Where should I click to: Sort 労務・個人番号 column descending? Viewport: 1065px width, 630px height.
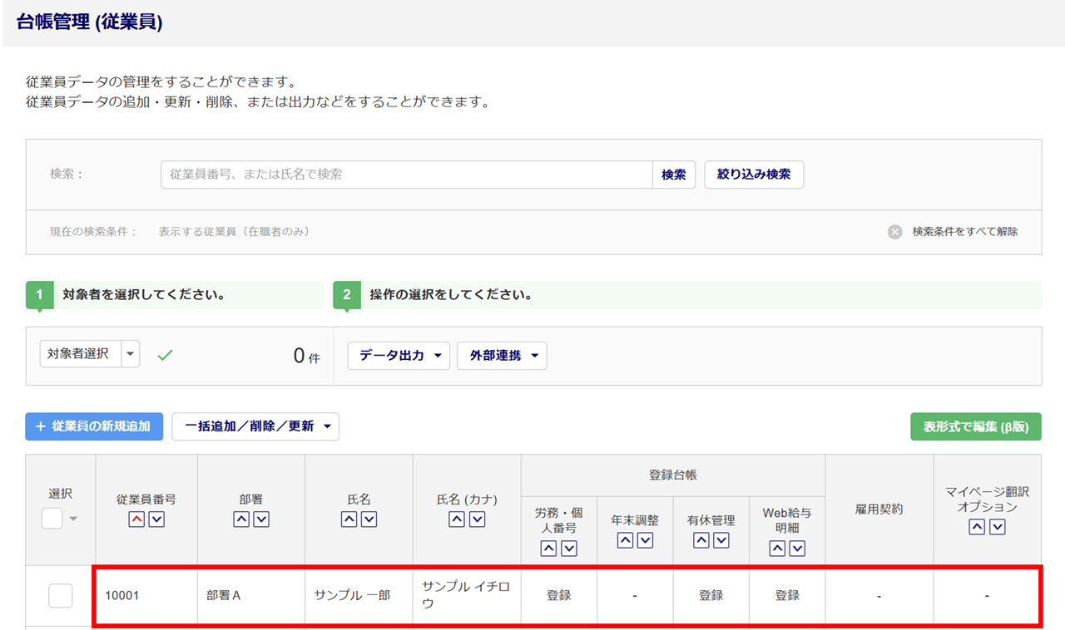tap(569, 549)
